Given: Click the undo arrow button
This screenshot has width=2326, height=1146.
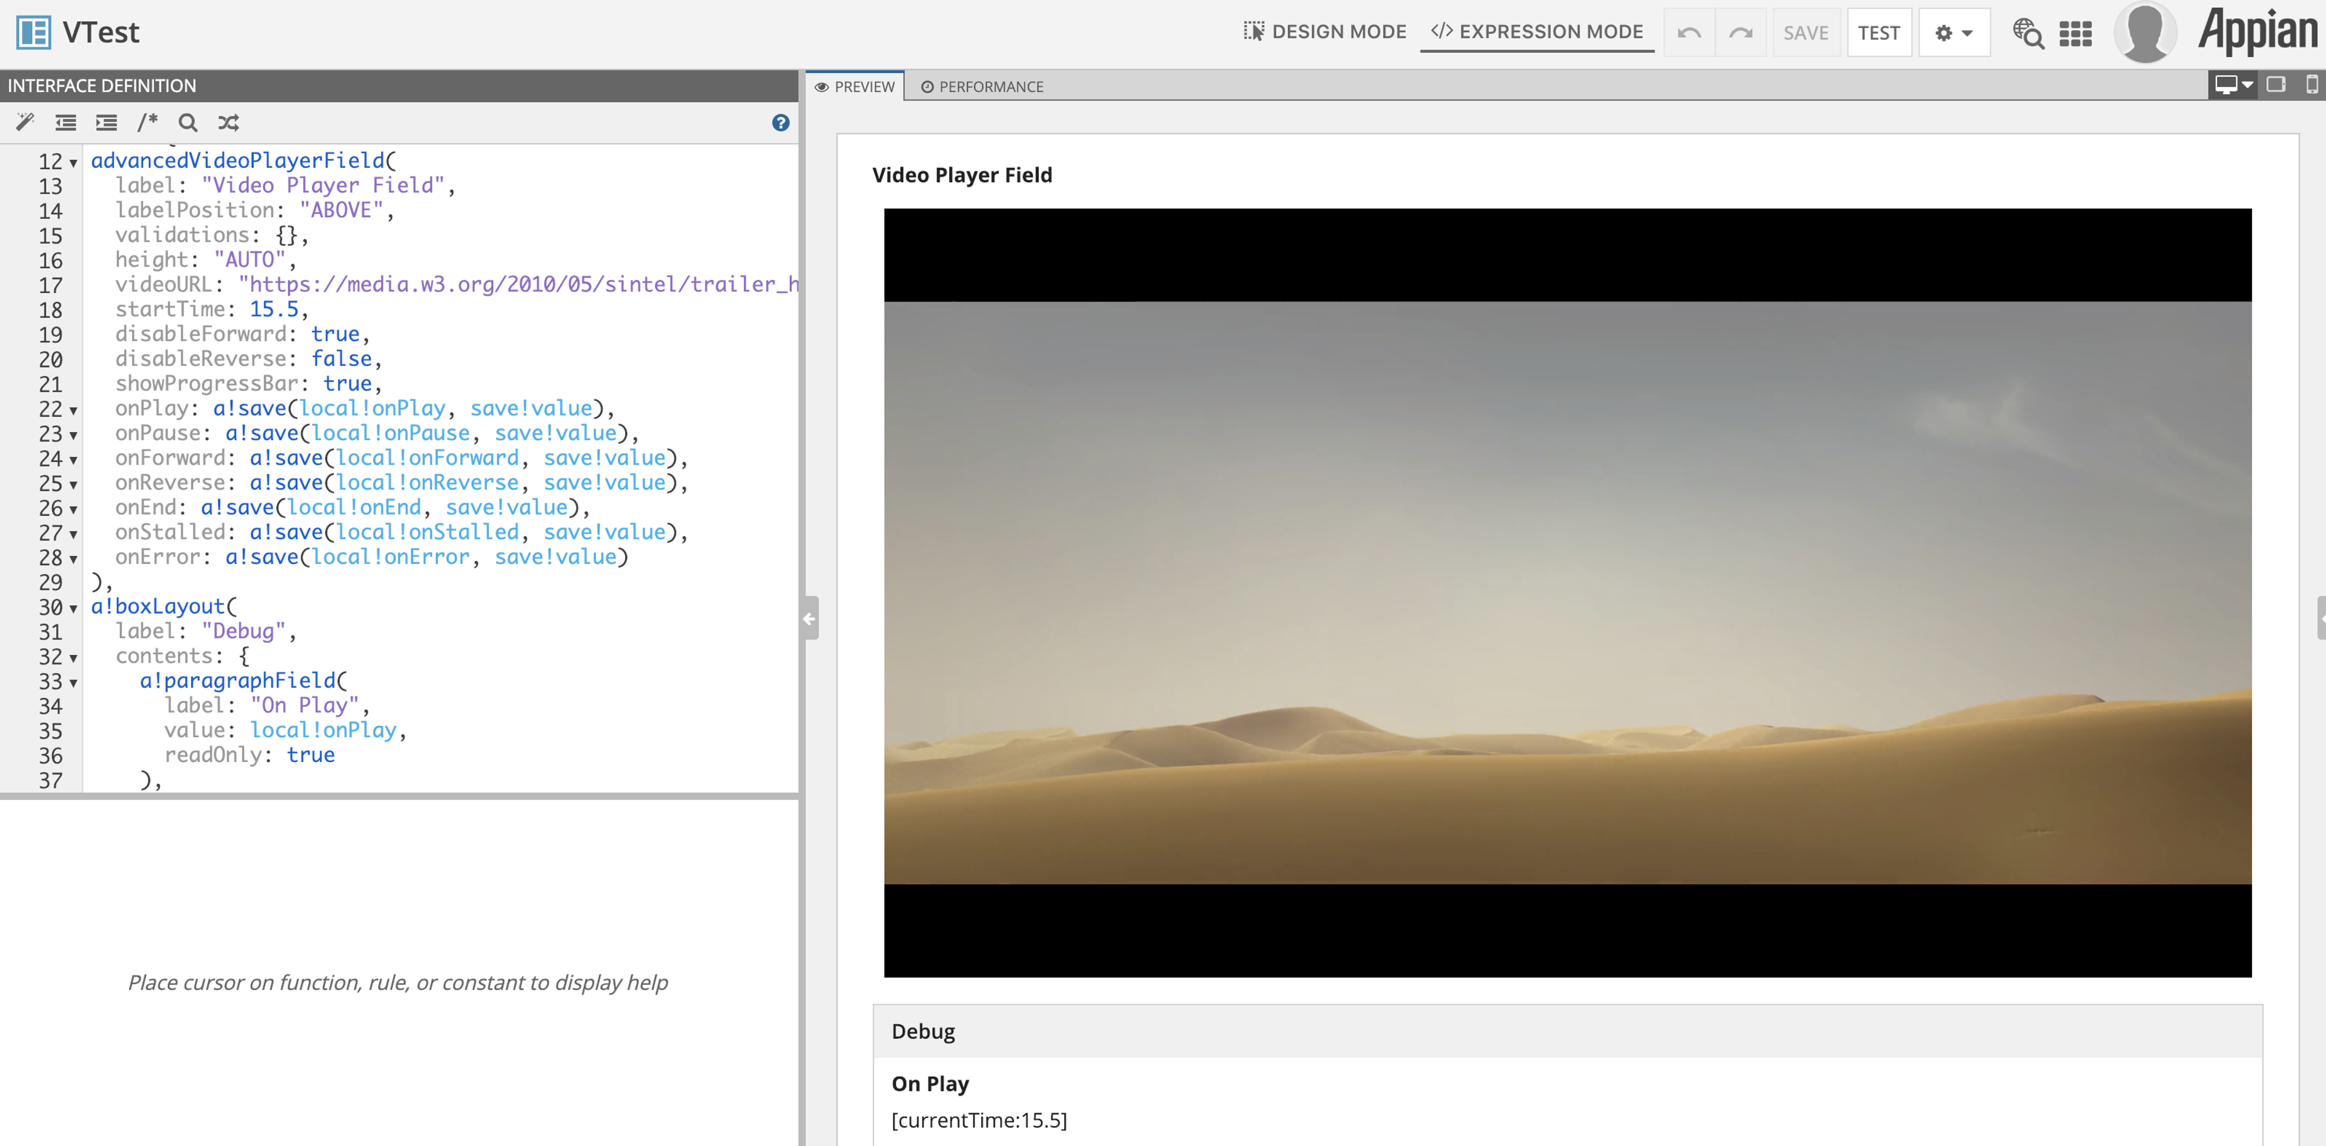Looking at the screenshot, I should [x=1689, y=33].
